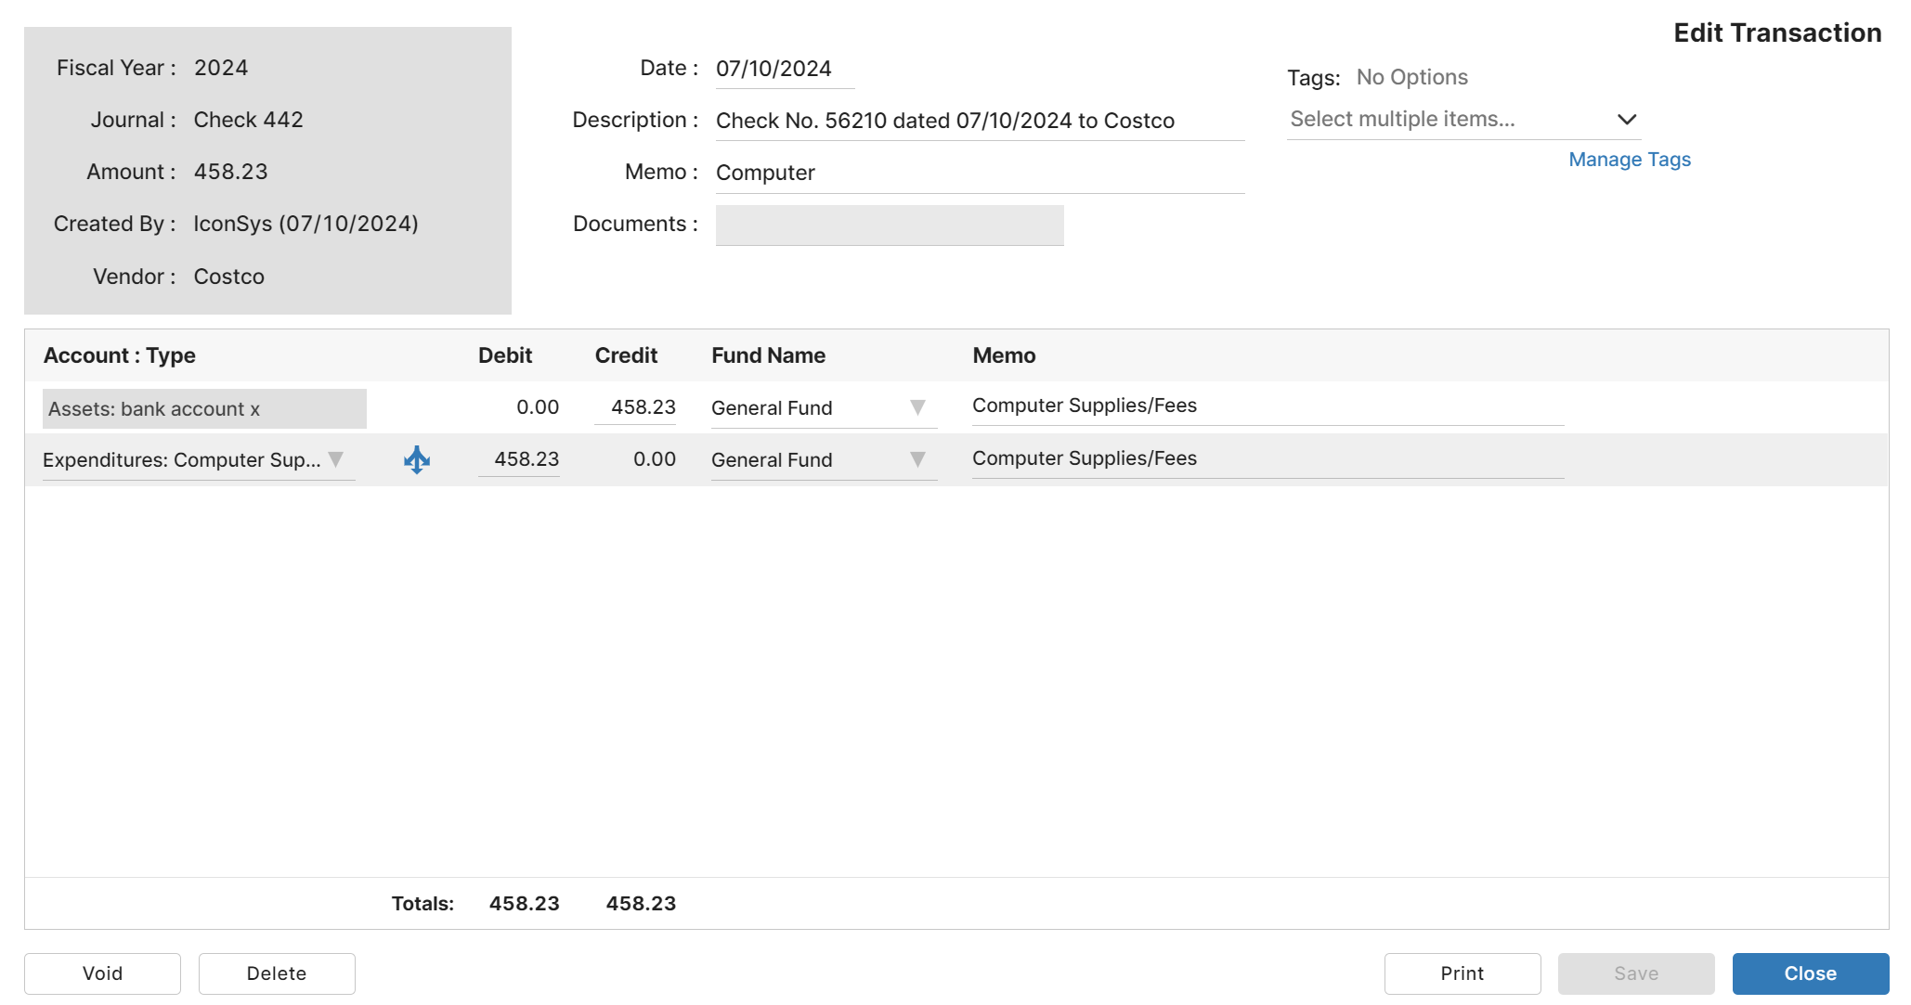Click the blue split icon on Expenditures row
The image size is (1911, 1005).
click(417, 459)
